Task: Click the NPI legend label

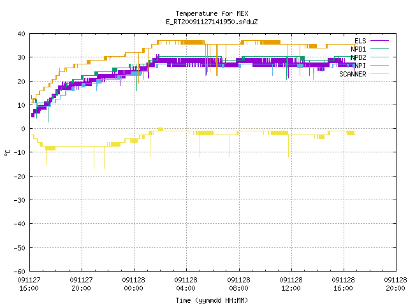Action: pos(360,66)
